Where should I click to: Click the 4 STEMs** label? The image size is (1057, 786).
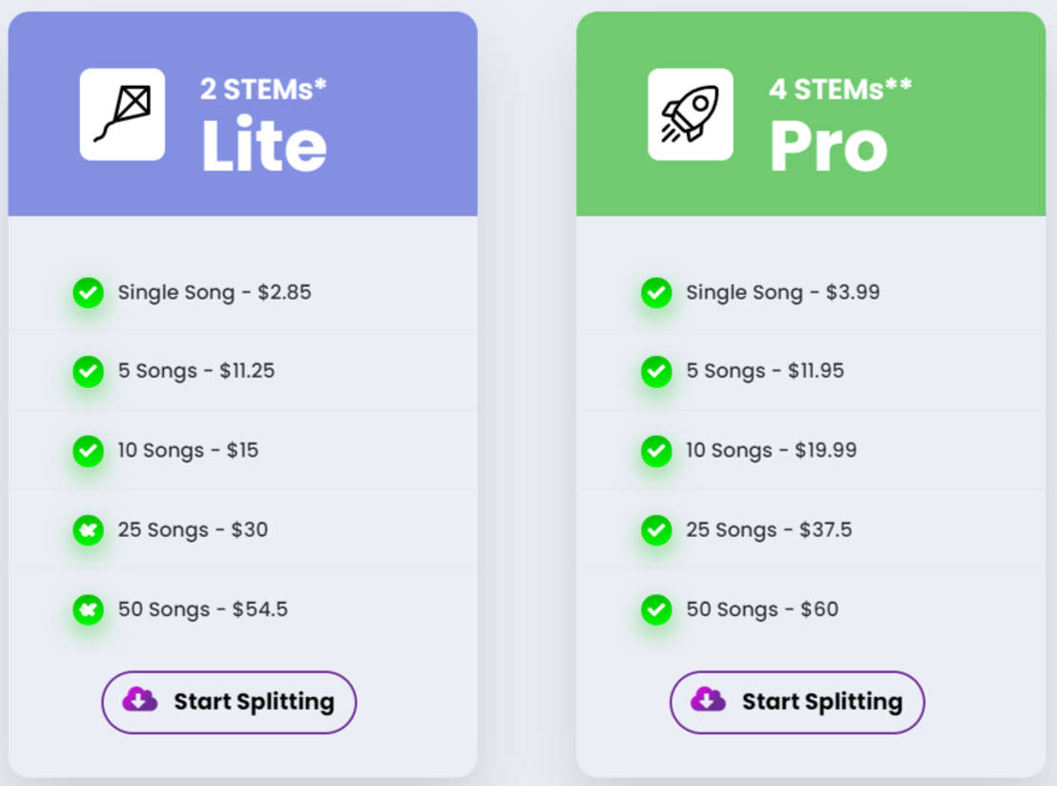point(840,89)
